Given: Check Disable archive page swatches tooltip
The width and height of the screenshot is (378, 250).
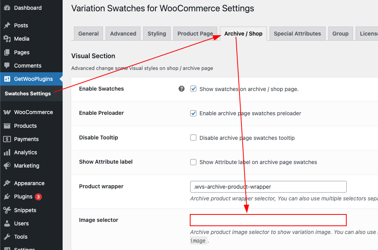Looking at the screenshot, I should 193,137.
